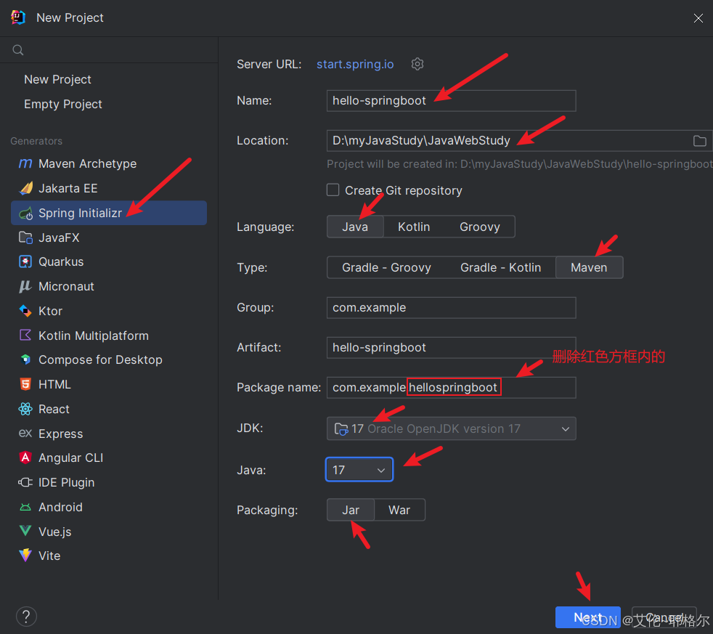The image size is (713, 634).
Task: Choose React generator label
Action: coord(54,409)
